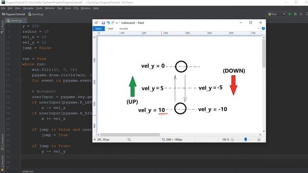Viewport: 308px width, 173px height.
Task: Open the Run menu in PyCharm
Action: point(60,8)
